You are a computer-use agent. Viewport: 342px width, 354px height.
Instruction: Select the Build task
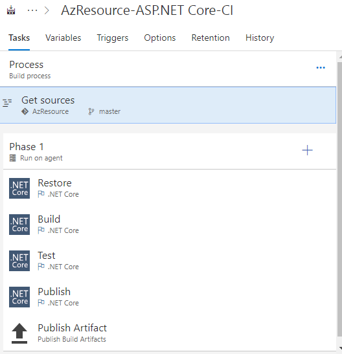170,225
